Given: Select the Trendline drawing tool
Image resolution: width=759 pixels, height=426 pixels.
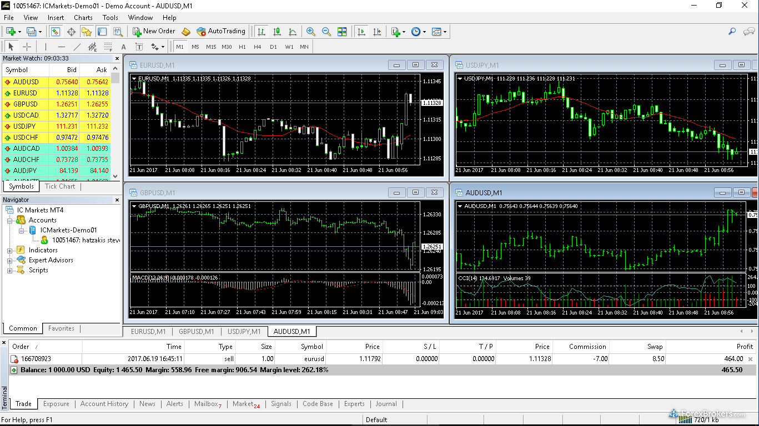Looking at the screenshot, I should click(77, 47).
